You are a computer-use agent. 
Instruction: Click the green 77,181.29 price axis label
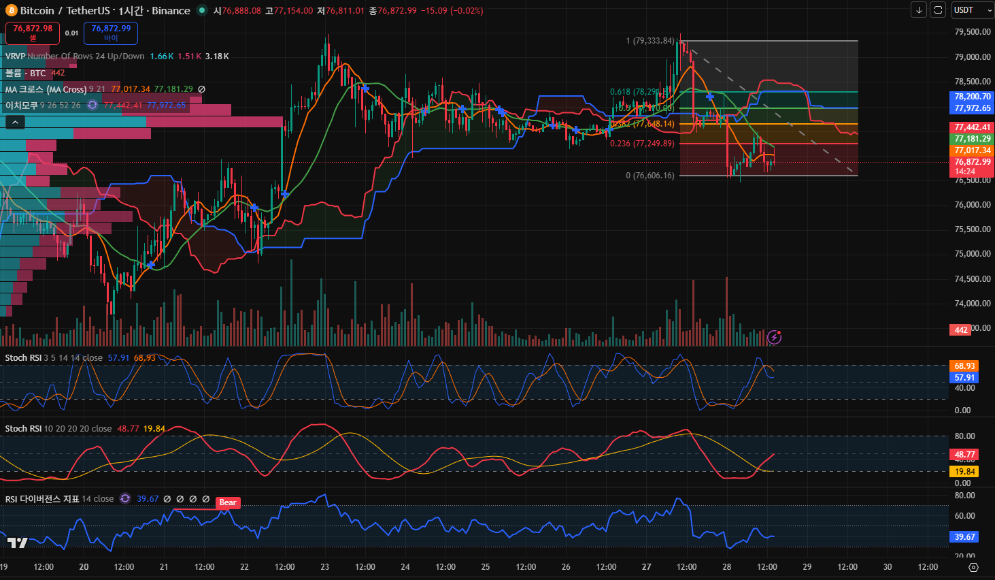973,139
